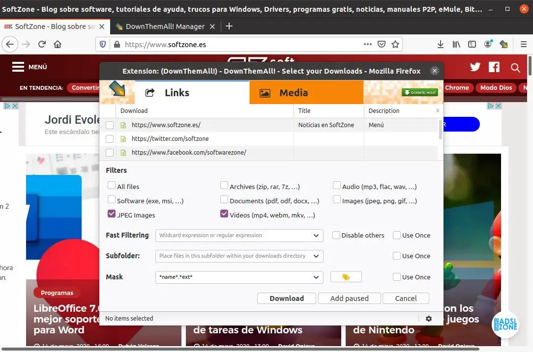Viewport: 533px width, 352px height.
Task: Click the DONATE NOW! button
Action: click(x=420, y=92)
